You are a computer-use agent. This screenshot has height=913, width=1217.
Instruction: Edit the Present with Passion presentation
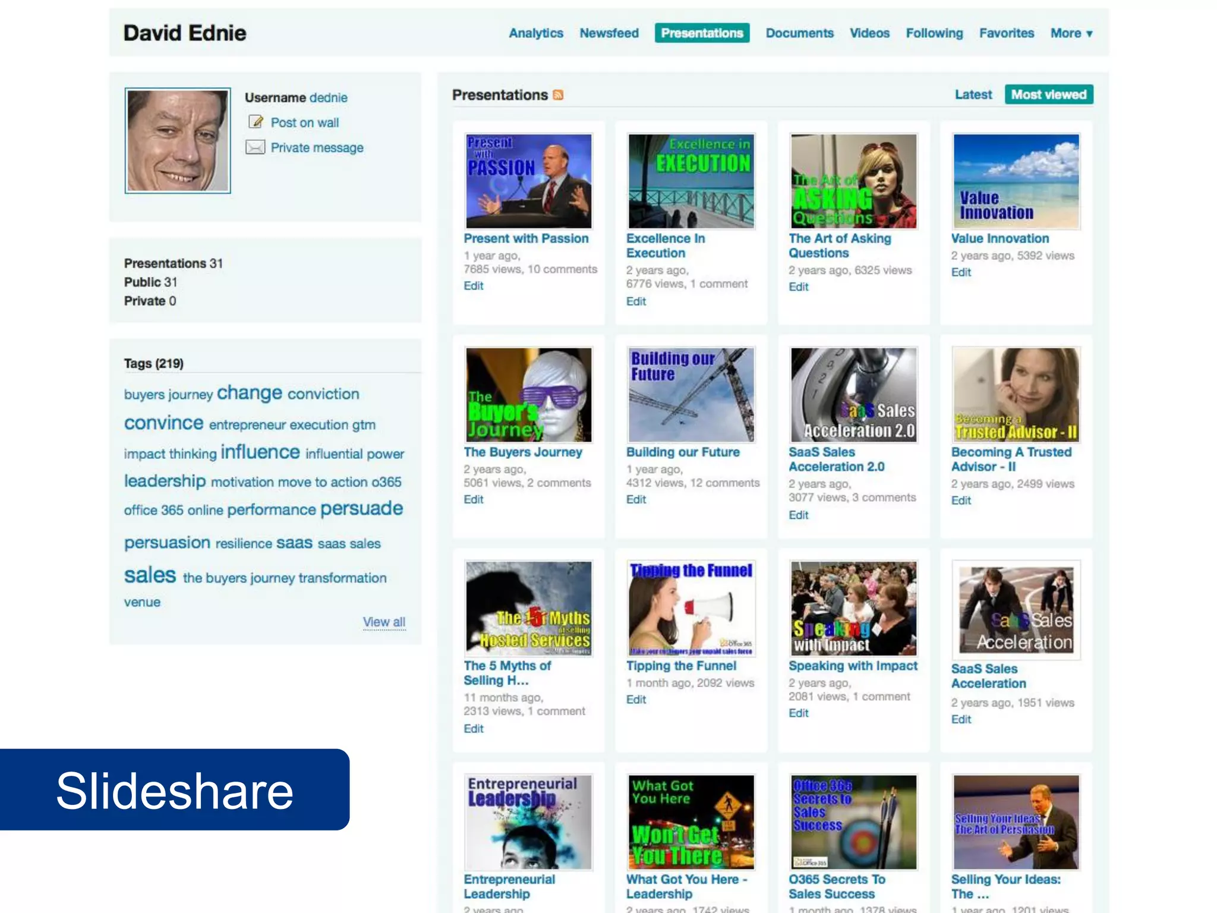(x=474, y=286)
